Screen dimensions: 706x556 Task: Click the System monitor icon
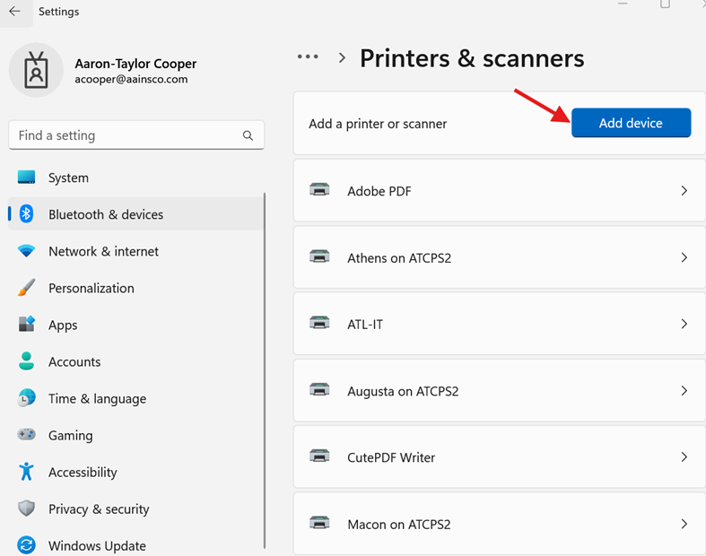tap(27, 178)
